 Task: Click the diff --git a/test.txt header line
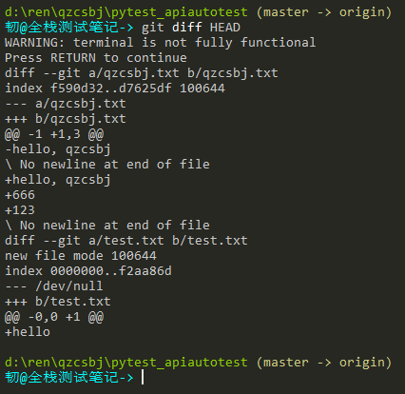(x=126, y=241)
